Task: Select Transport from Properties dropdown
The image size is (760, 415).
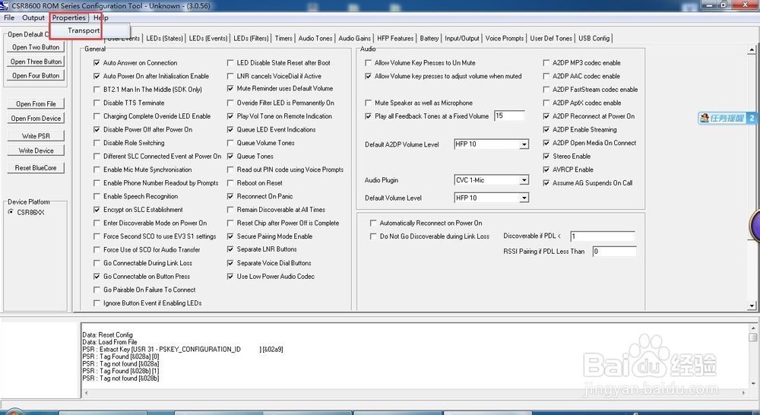Action: [x=84, y=30]
